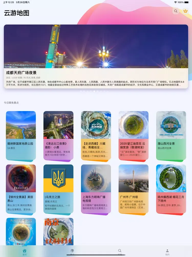Open the 成都天府广场夜景 banner image
The height and width of the screenshot is (257, 192).
(x=96, y=46)
